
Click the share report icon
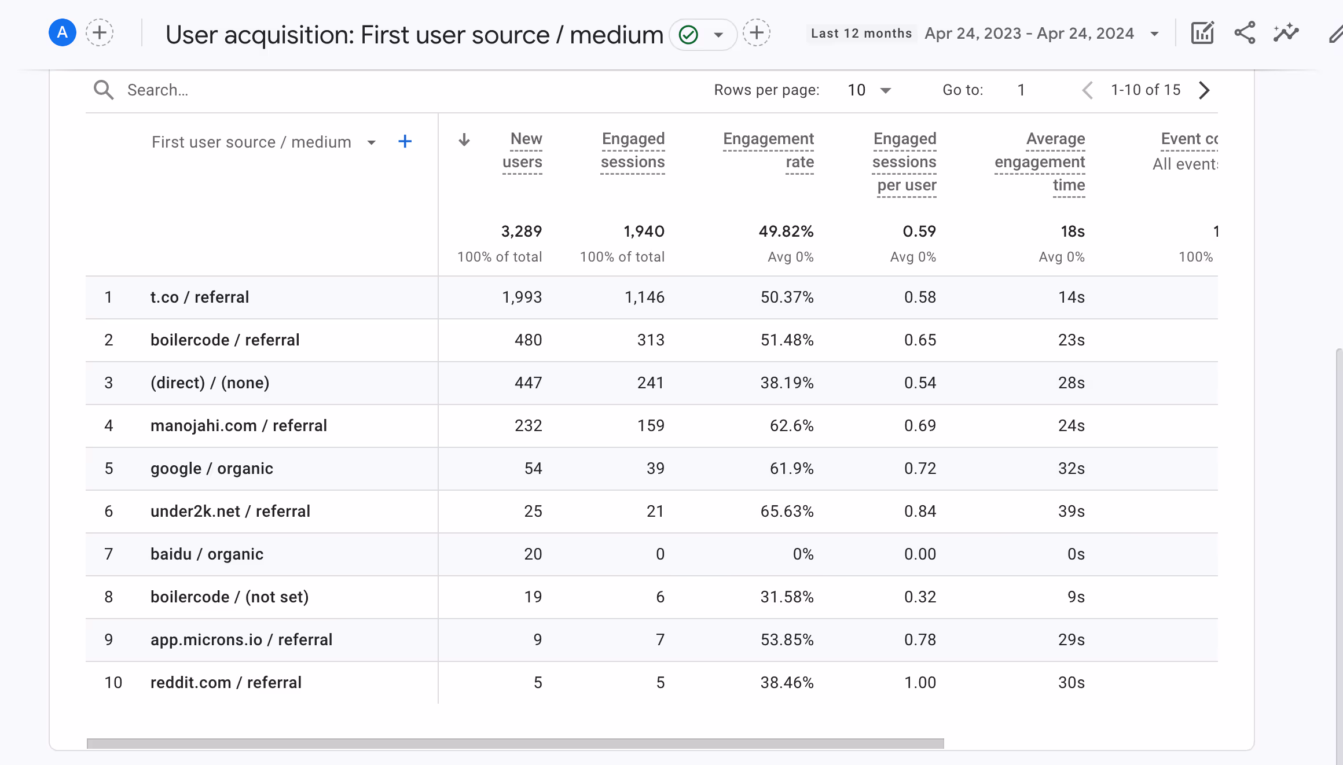coord(1245,33)
